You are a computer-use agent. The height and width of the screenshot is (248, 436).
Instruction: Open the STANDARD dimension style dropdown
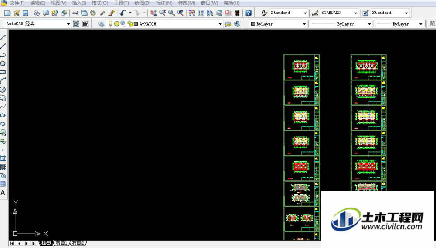tap(355, 13)
